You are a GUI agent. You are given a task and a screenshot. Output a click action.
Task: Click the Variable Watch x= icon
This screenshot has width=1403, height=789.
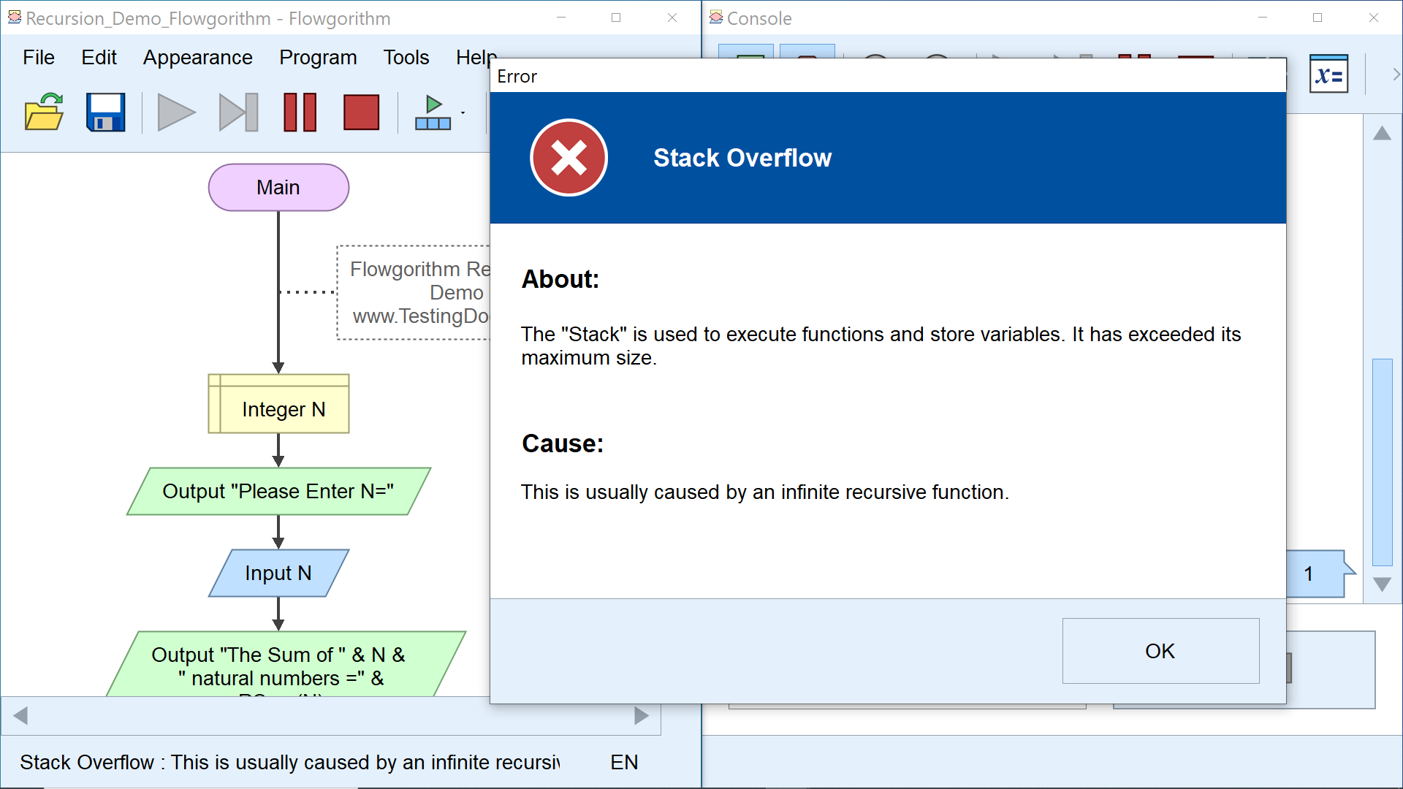click(1328, 75)
